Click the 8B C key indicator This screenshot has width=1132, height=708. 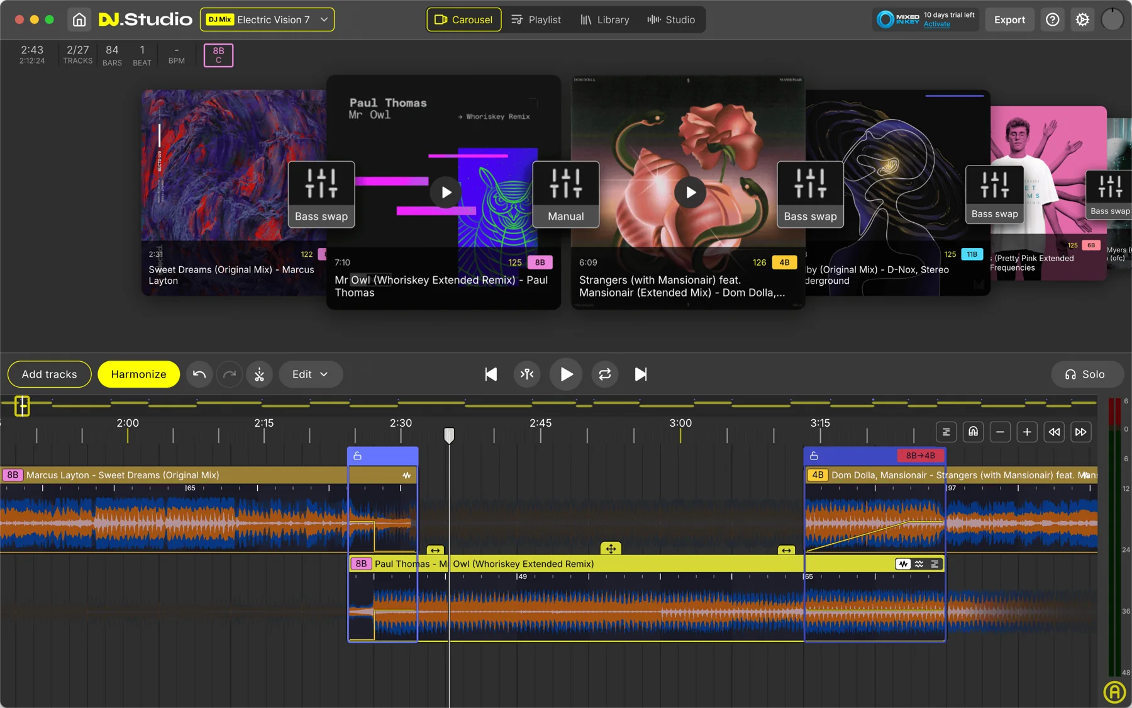218,55
